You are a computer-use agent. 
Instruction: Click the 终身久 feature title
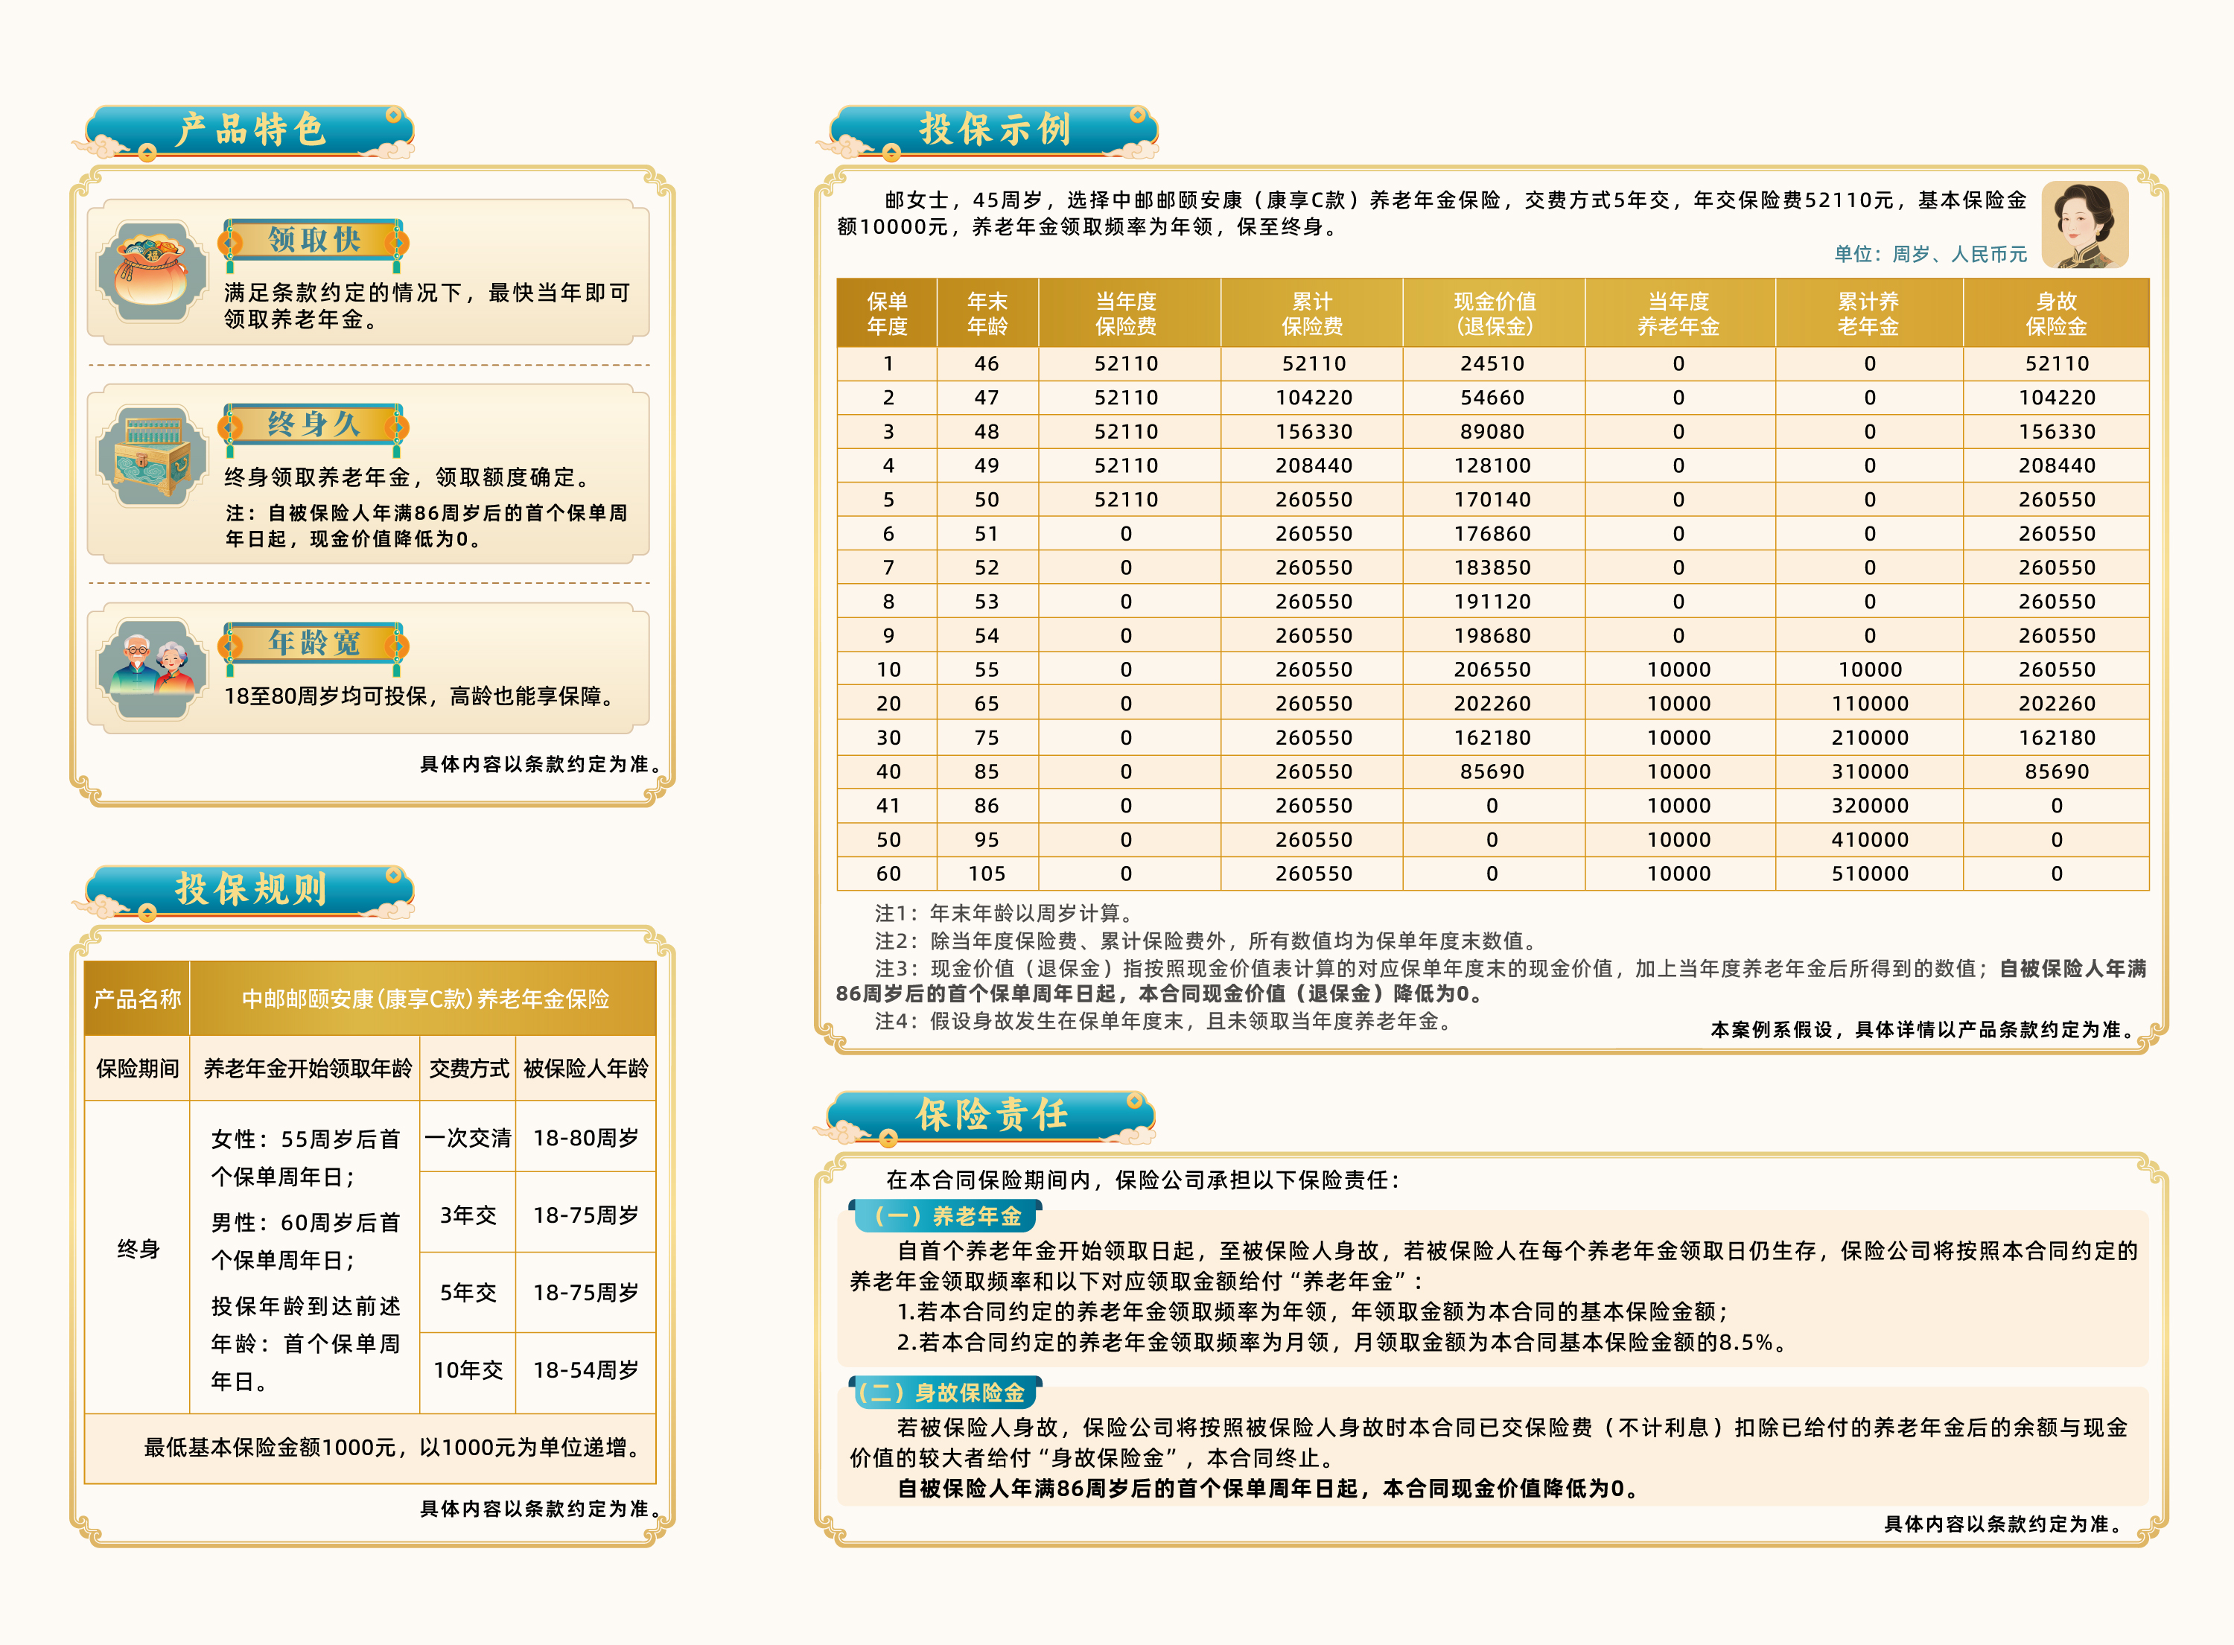pyautogui.click(x=314, y=424)
